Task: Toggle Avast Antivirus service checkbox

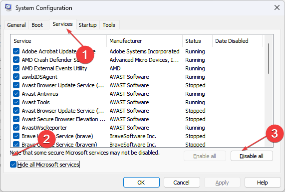Action: 16,94
